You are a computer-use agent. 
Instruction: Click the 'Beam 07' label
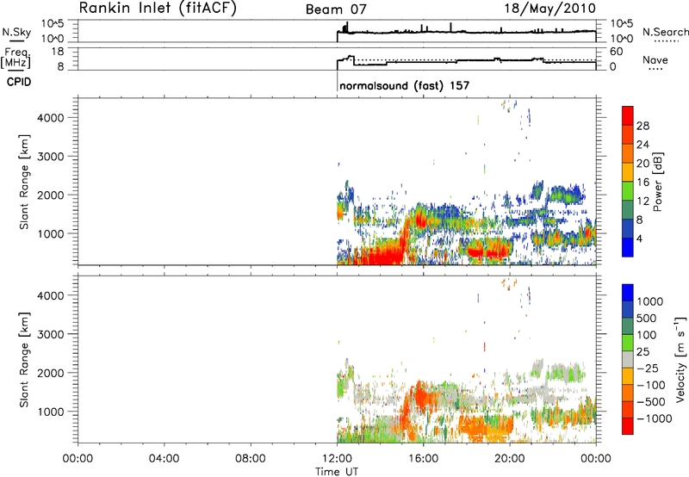tap(336, 9)
